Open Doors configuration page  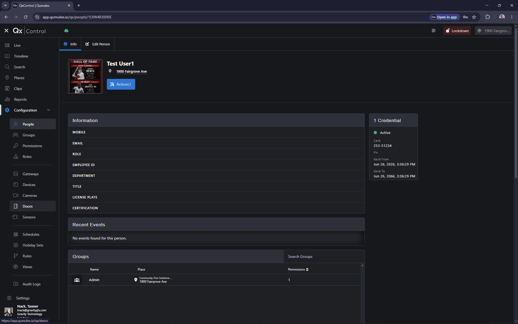(33, 206)
